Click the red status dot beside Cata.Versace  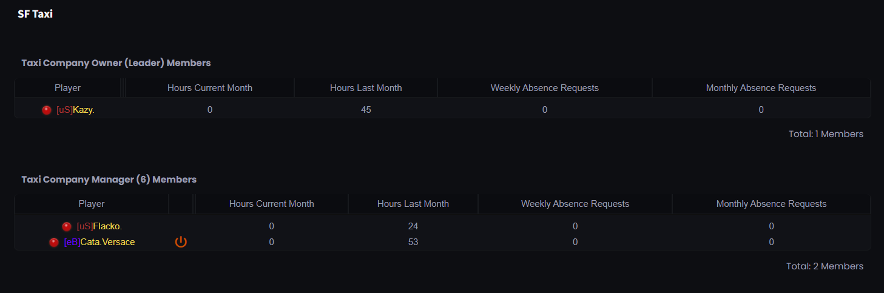[54, 242]
